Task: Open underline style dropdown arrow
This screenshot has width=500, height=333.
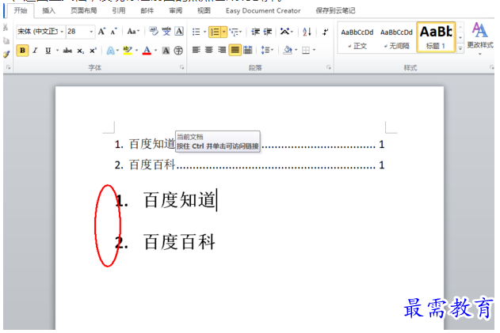Action: tap(58, 51)
